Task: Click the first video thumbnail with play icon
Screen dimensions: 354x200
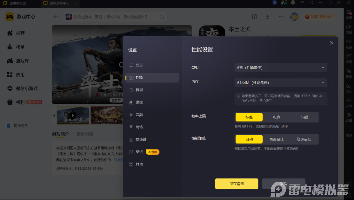Action: 73,115
